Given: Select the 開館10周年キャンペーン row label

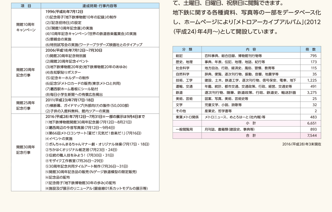Looking at the screenshot, I should pos(26,28).
